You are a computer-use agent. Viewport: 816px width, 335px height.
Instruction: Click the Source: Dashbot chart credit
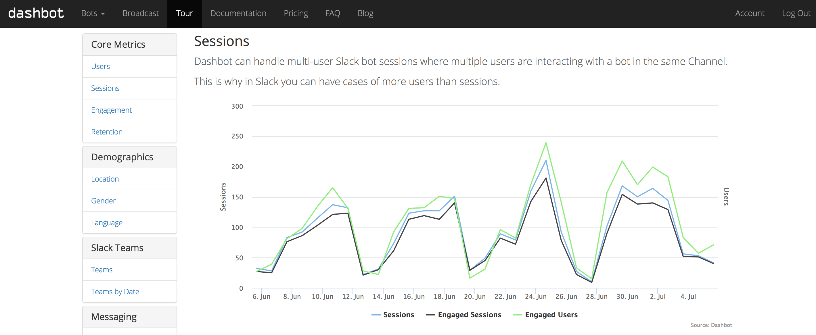tap(711, 325)
